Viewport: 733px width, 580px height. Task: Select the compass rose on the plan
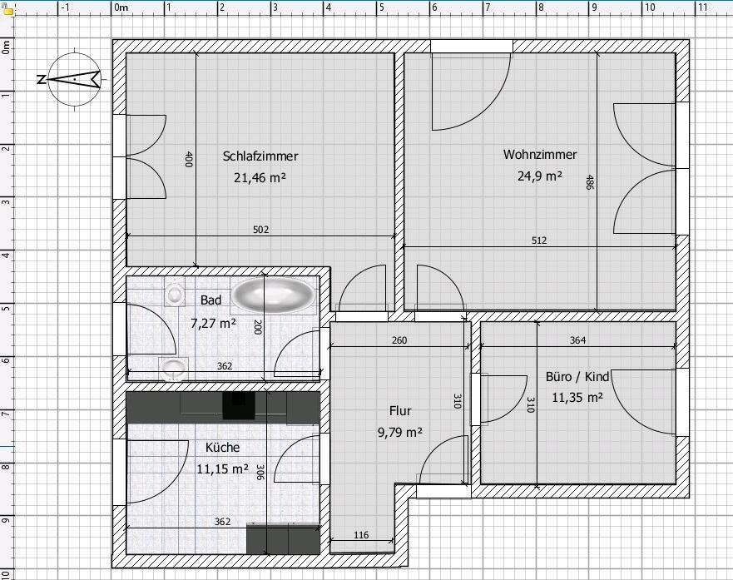pyautogui.click(x=74, y=79)
